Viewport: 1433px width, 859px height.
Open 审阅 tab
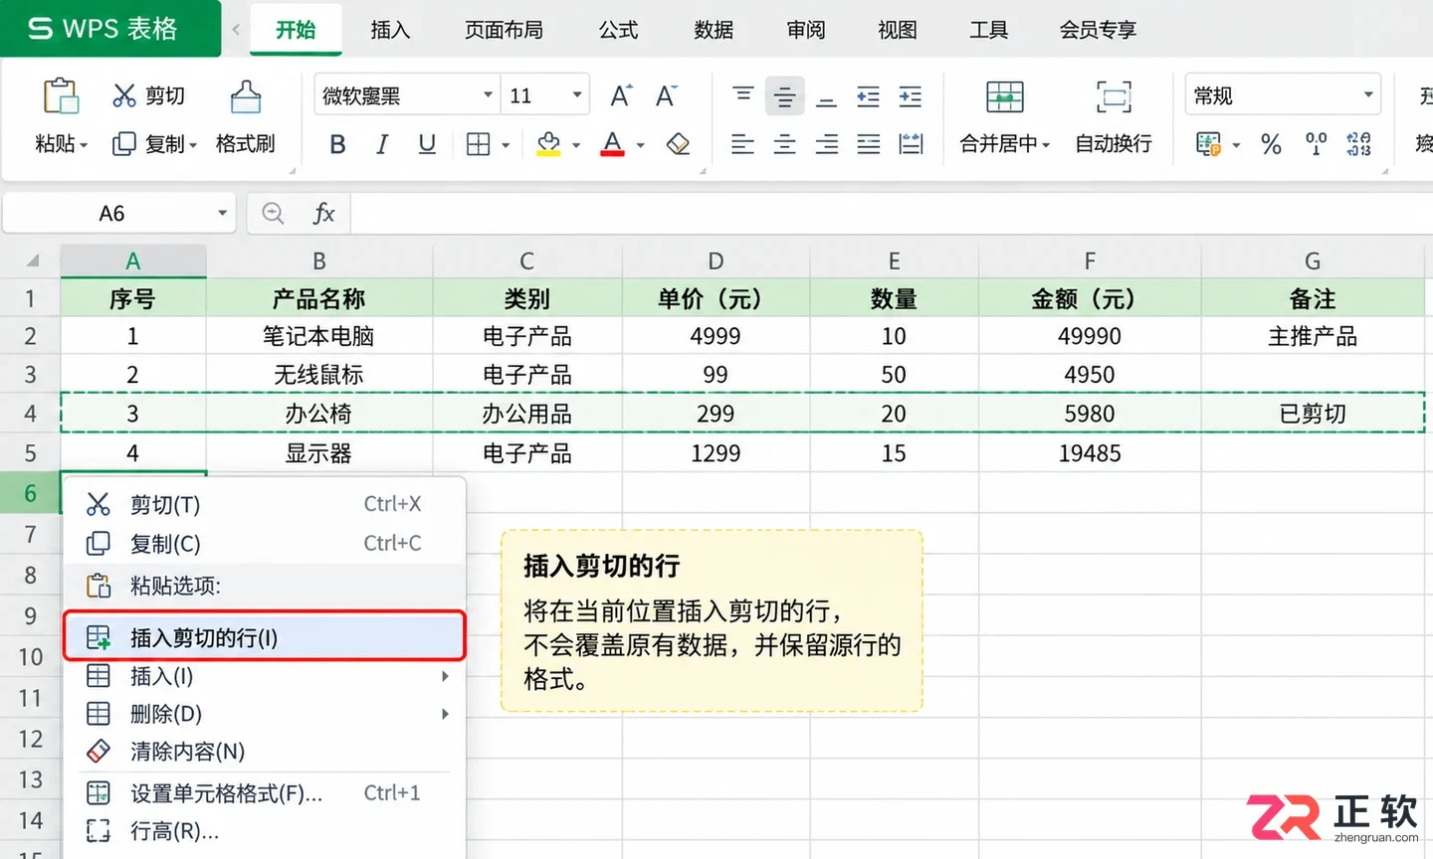coord(806,30)
